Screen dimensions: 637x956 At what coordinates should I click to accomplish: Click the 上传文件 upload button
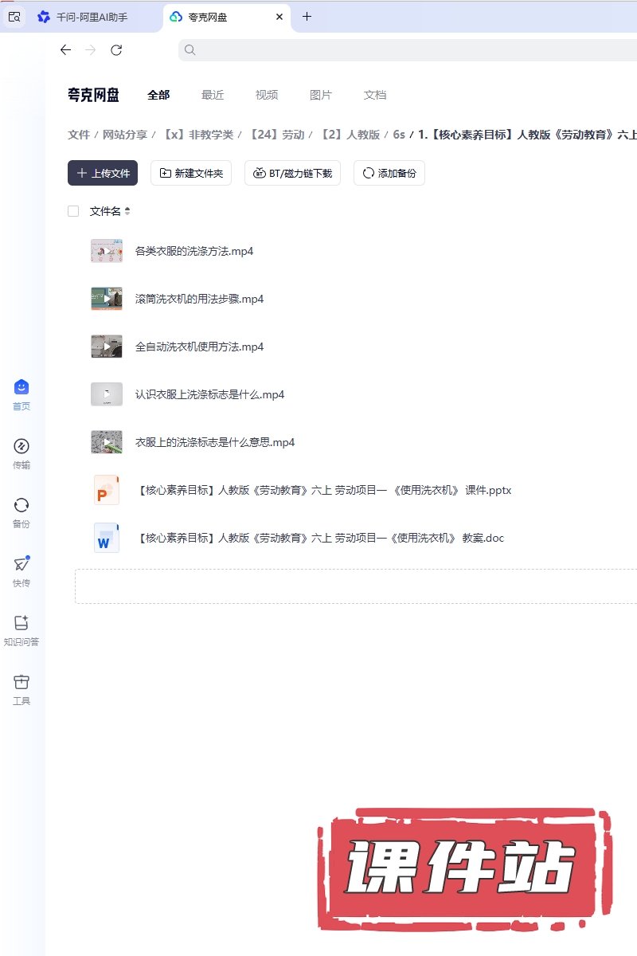(x=103, y=173)
